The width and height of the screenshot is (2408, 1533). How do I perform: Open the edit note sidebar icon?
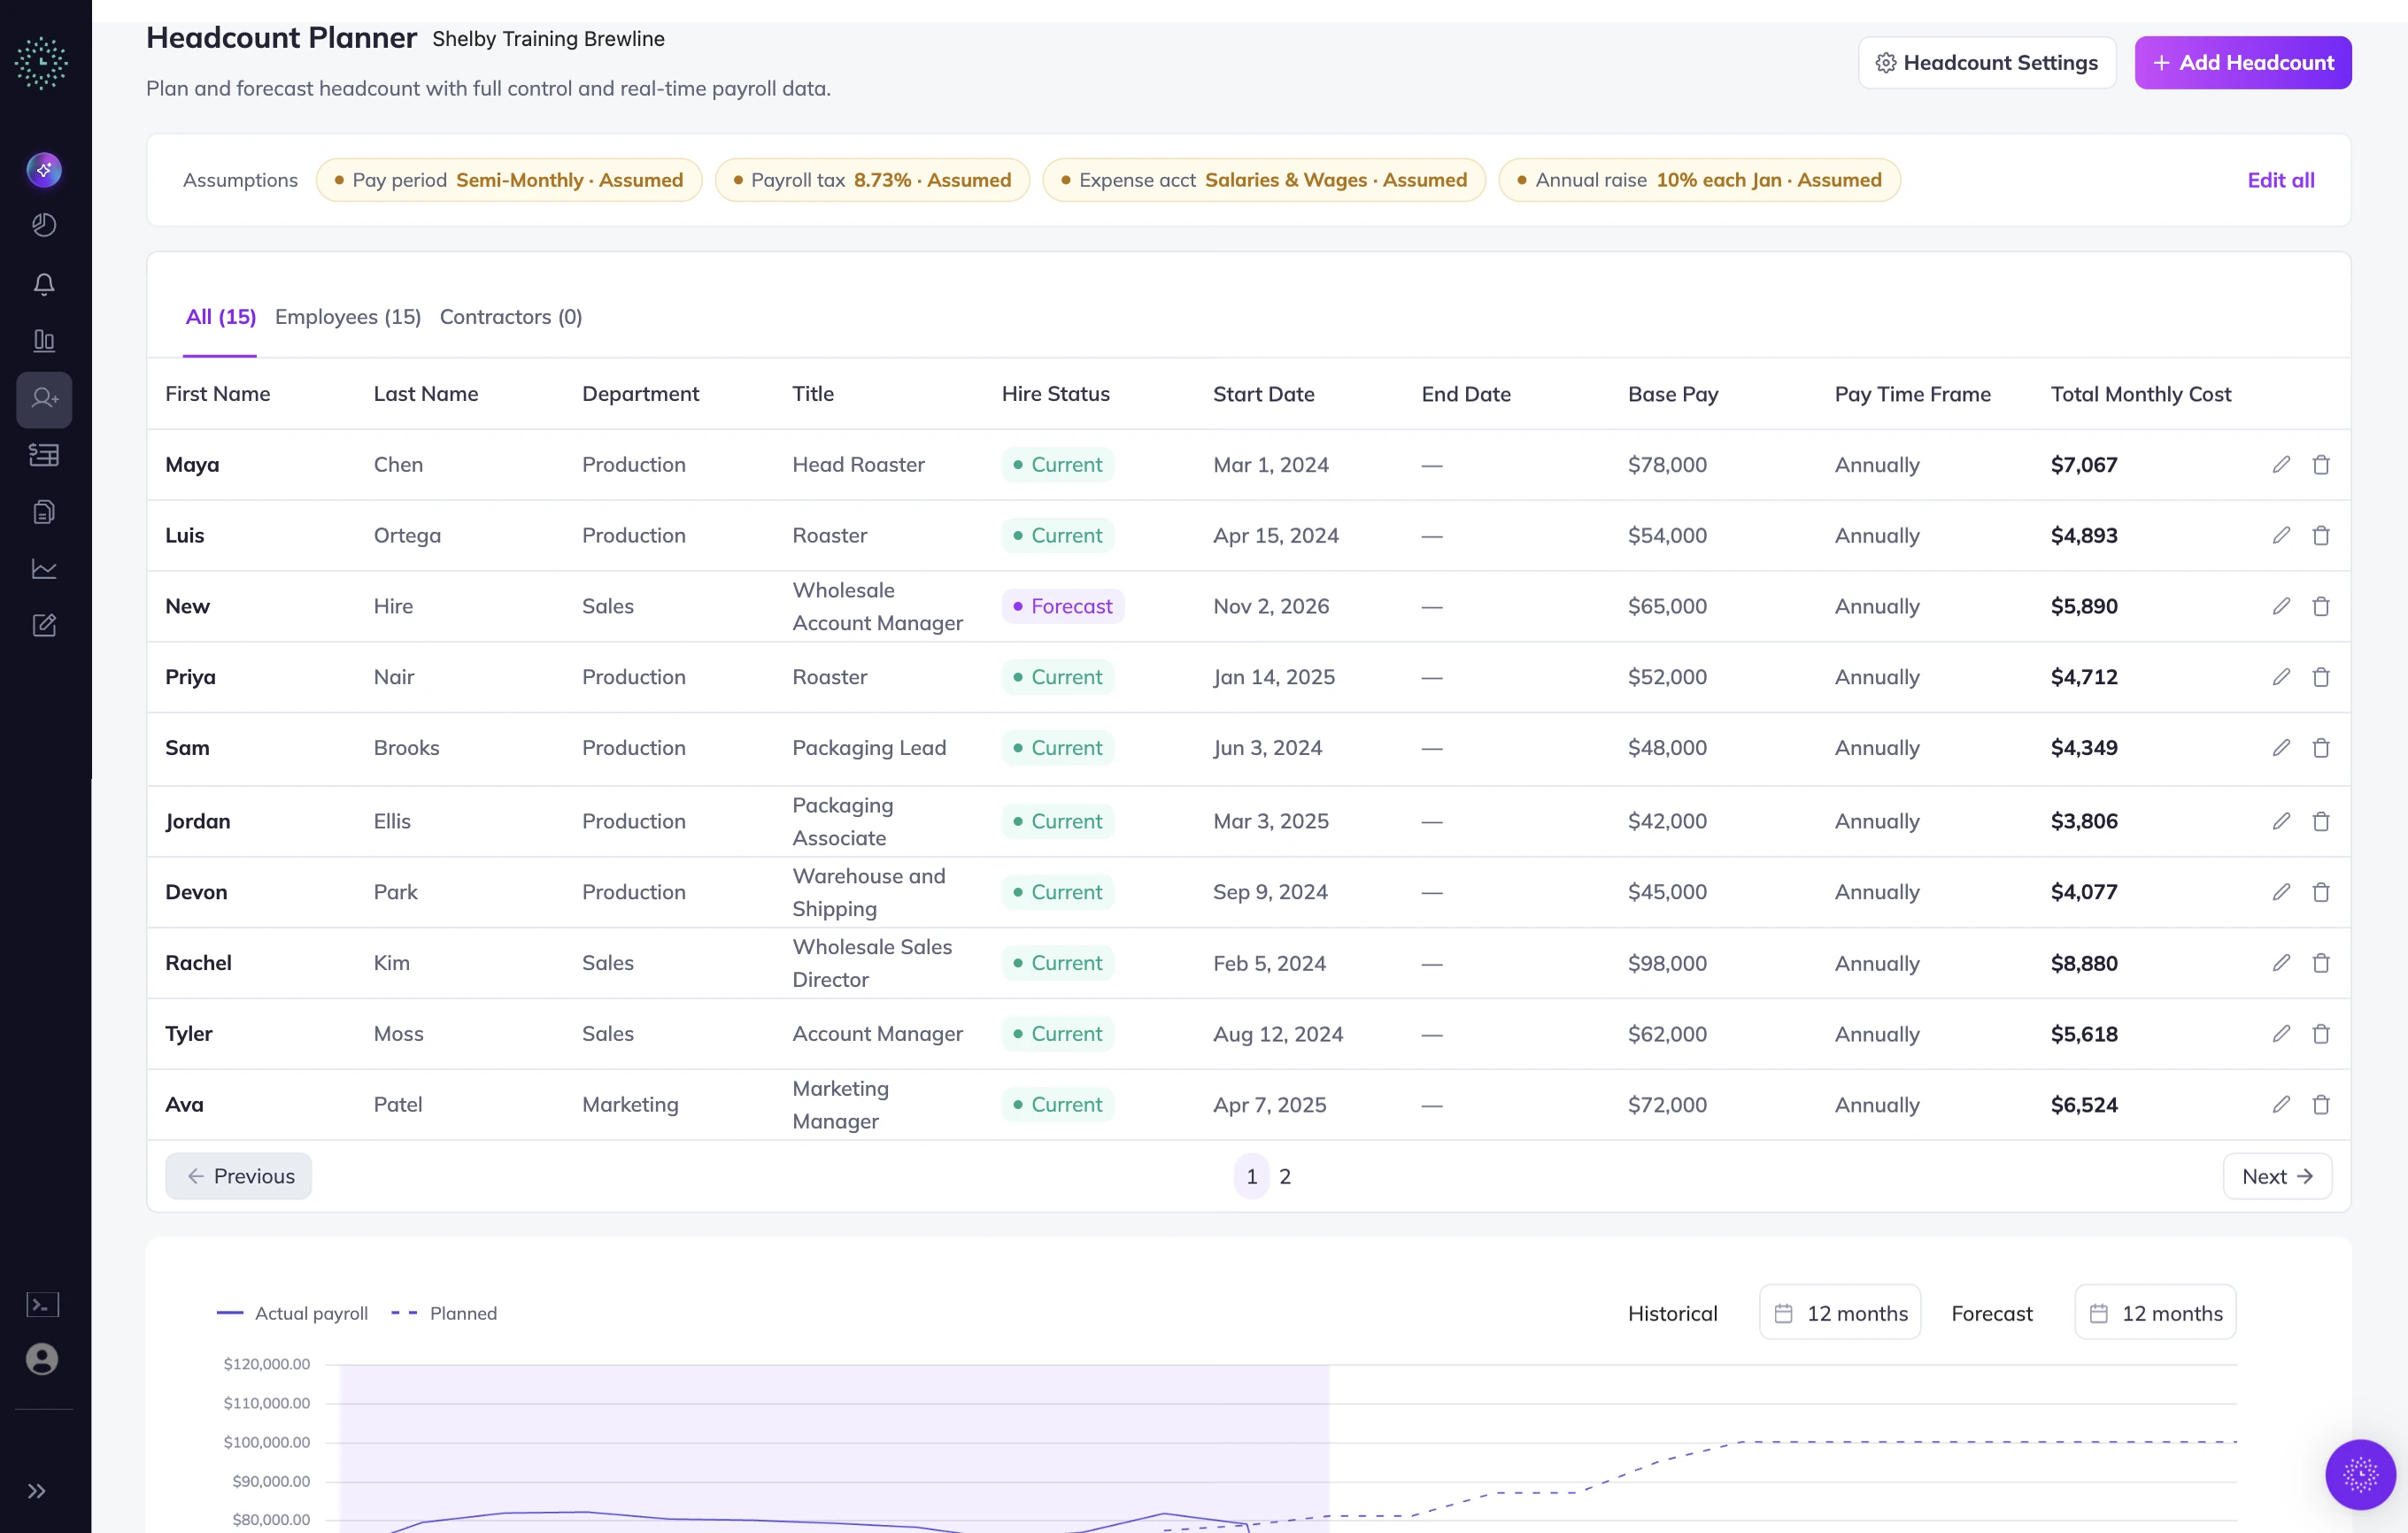pyautogui.click(x=44, y=625)
